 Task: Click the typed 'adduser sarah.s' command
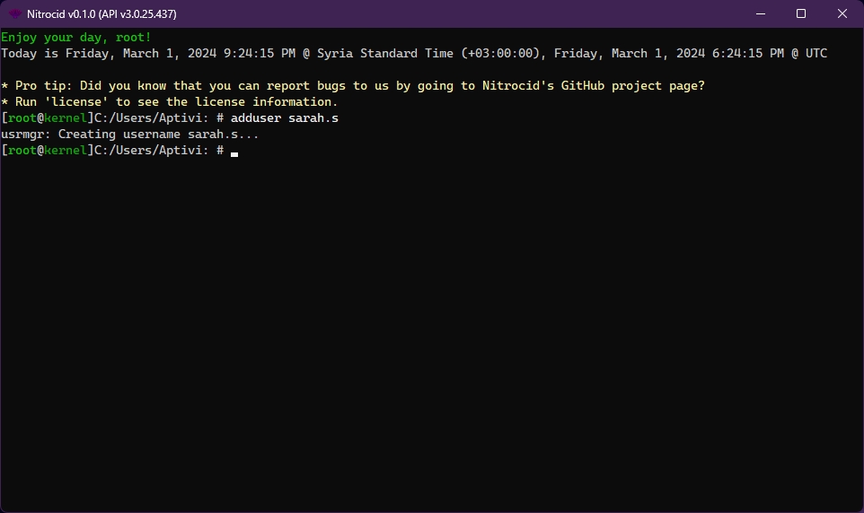click(285, 117)
